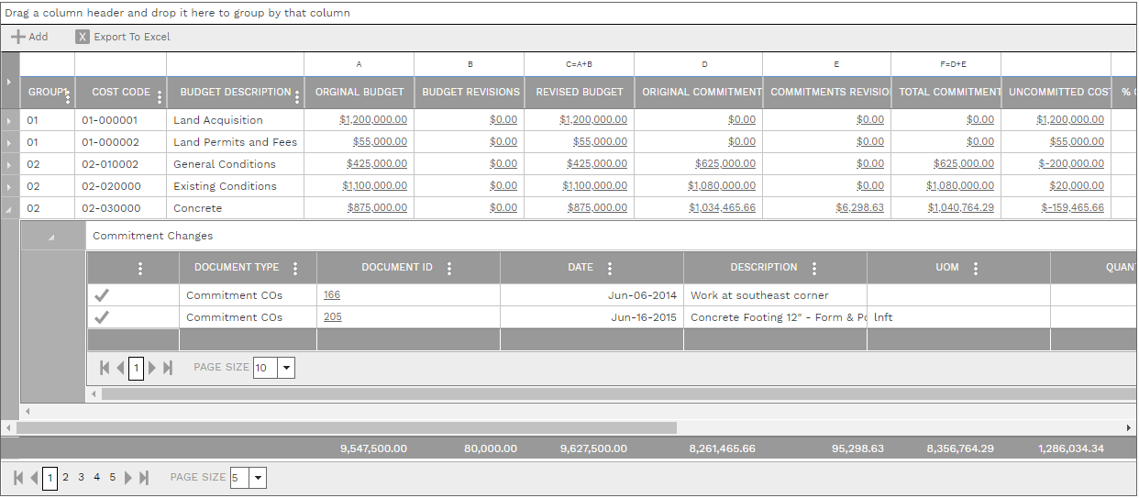This screenshot has width=1139, height=498.
Task: Expand the Land Acquisition row
Action: click(9, 120)
